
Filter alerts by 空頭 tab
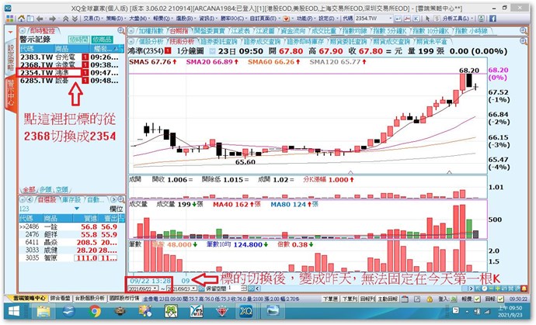[62, 189]
